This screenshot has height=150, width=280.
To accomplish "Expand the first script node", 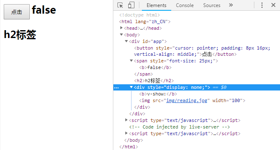I will click(126, 120).
